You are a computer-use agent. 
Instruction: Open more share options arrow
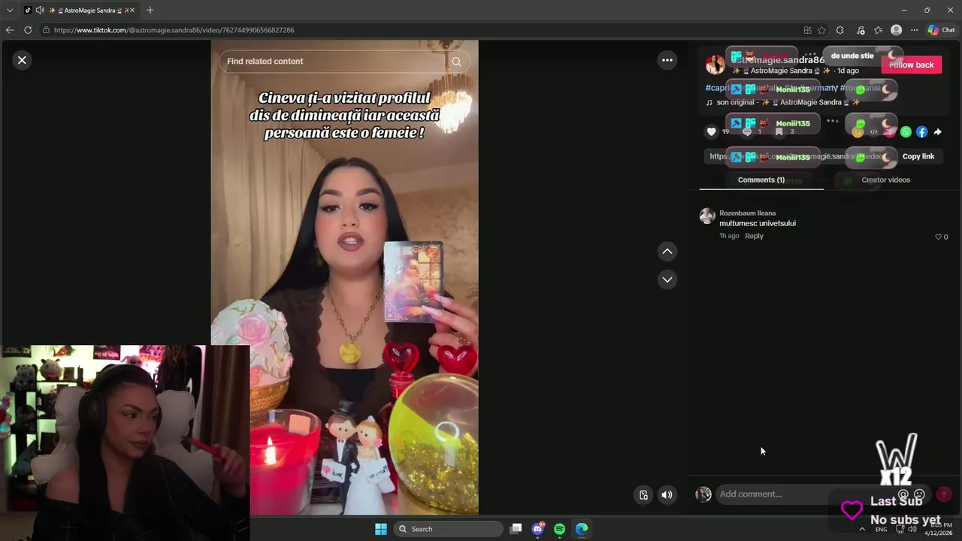point(938,131)
